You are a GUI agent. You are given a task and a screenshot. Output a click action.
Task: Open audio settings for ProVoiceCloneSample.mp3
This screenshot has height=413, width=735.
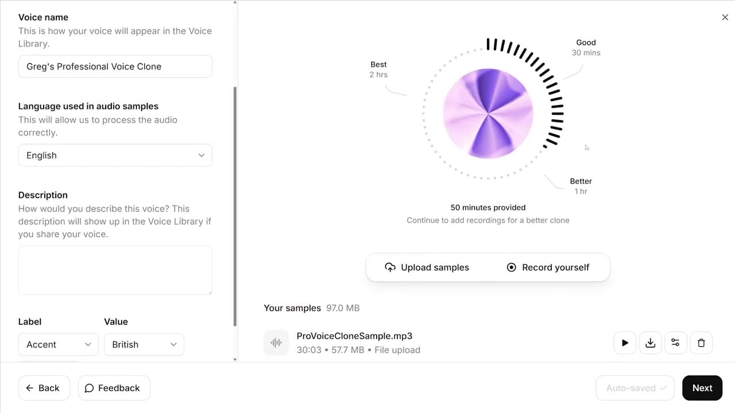tap(675, 343)
